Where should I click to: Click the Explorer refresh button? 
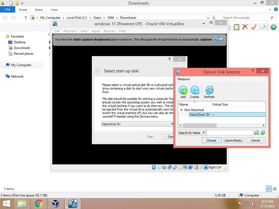pyautogui.click(x=214, y=18)
